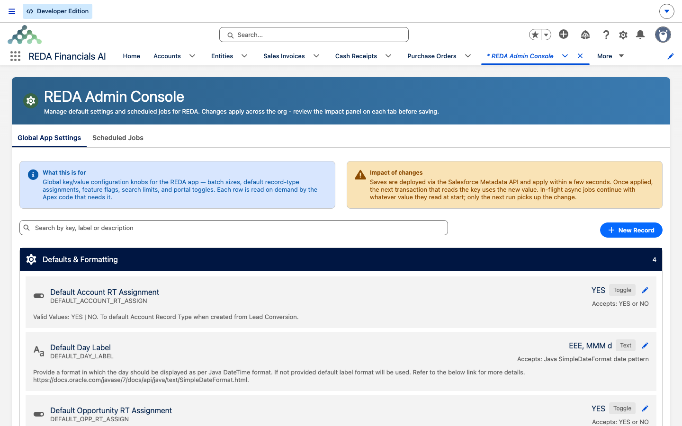Switch to the Scheduled Jobs tab
The width and height of the screenshot is (682, 426).
(118, 138)
